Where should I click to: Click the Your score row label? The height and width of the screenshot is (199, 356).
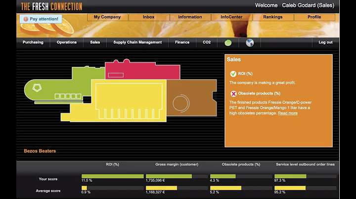click(48, 179)
